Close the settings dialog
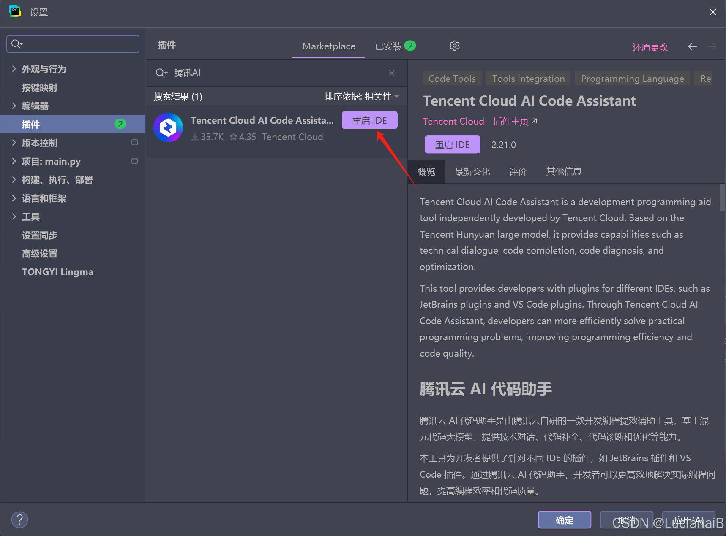This screenshot has height=536, width=726. click(x=713, y=12)
